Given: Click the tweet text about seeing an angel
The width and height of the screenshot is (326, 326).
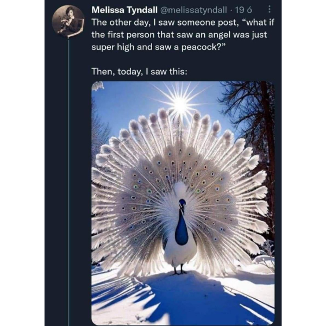Looking at the screenshot, I should point(183,35).
